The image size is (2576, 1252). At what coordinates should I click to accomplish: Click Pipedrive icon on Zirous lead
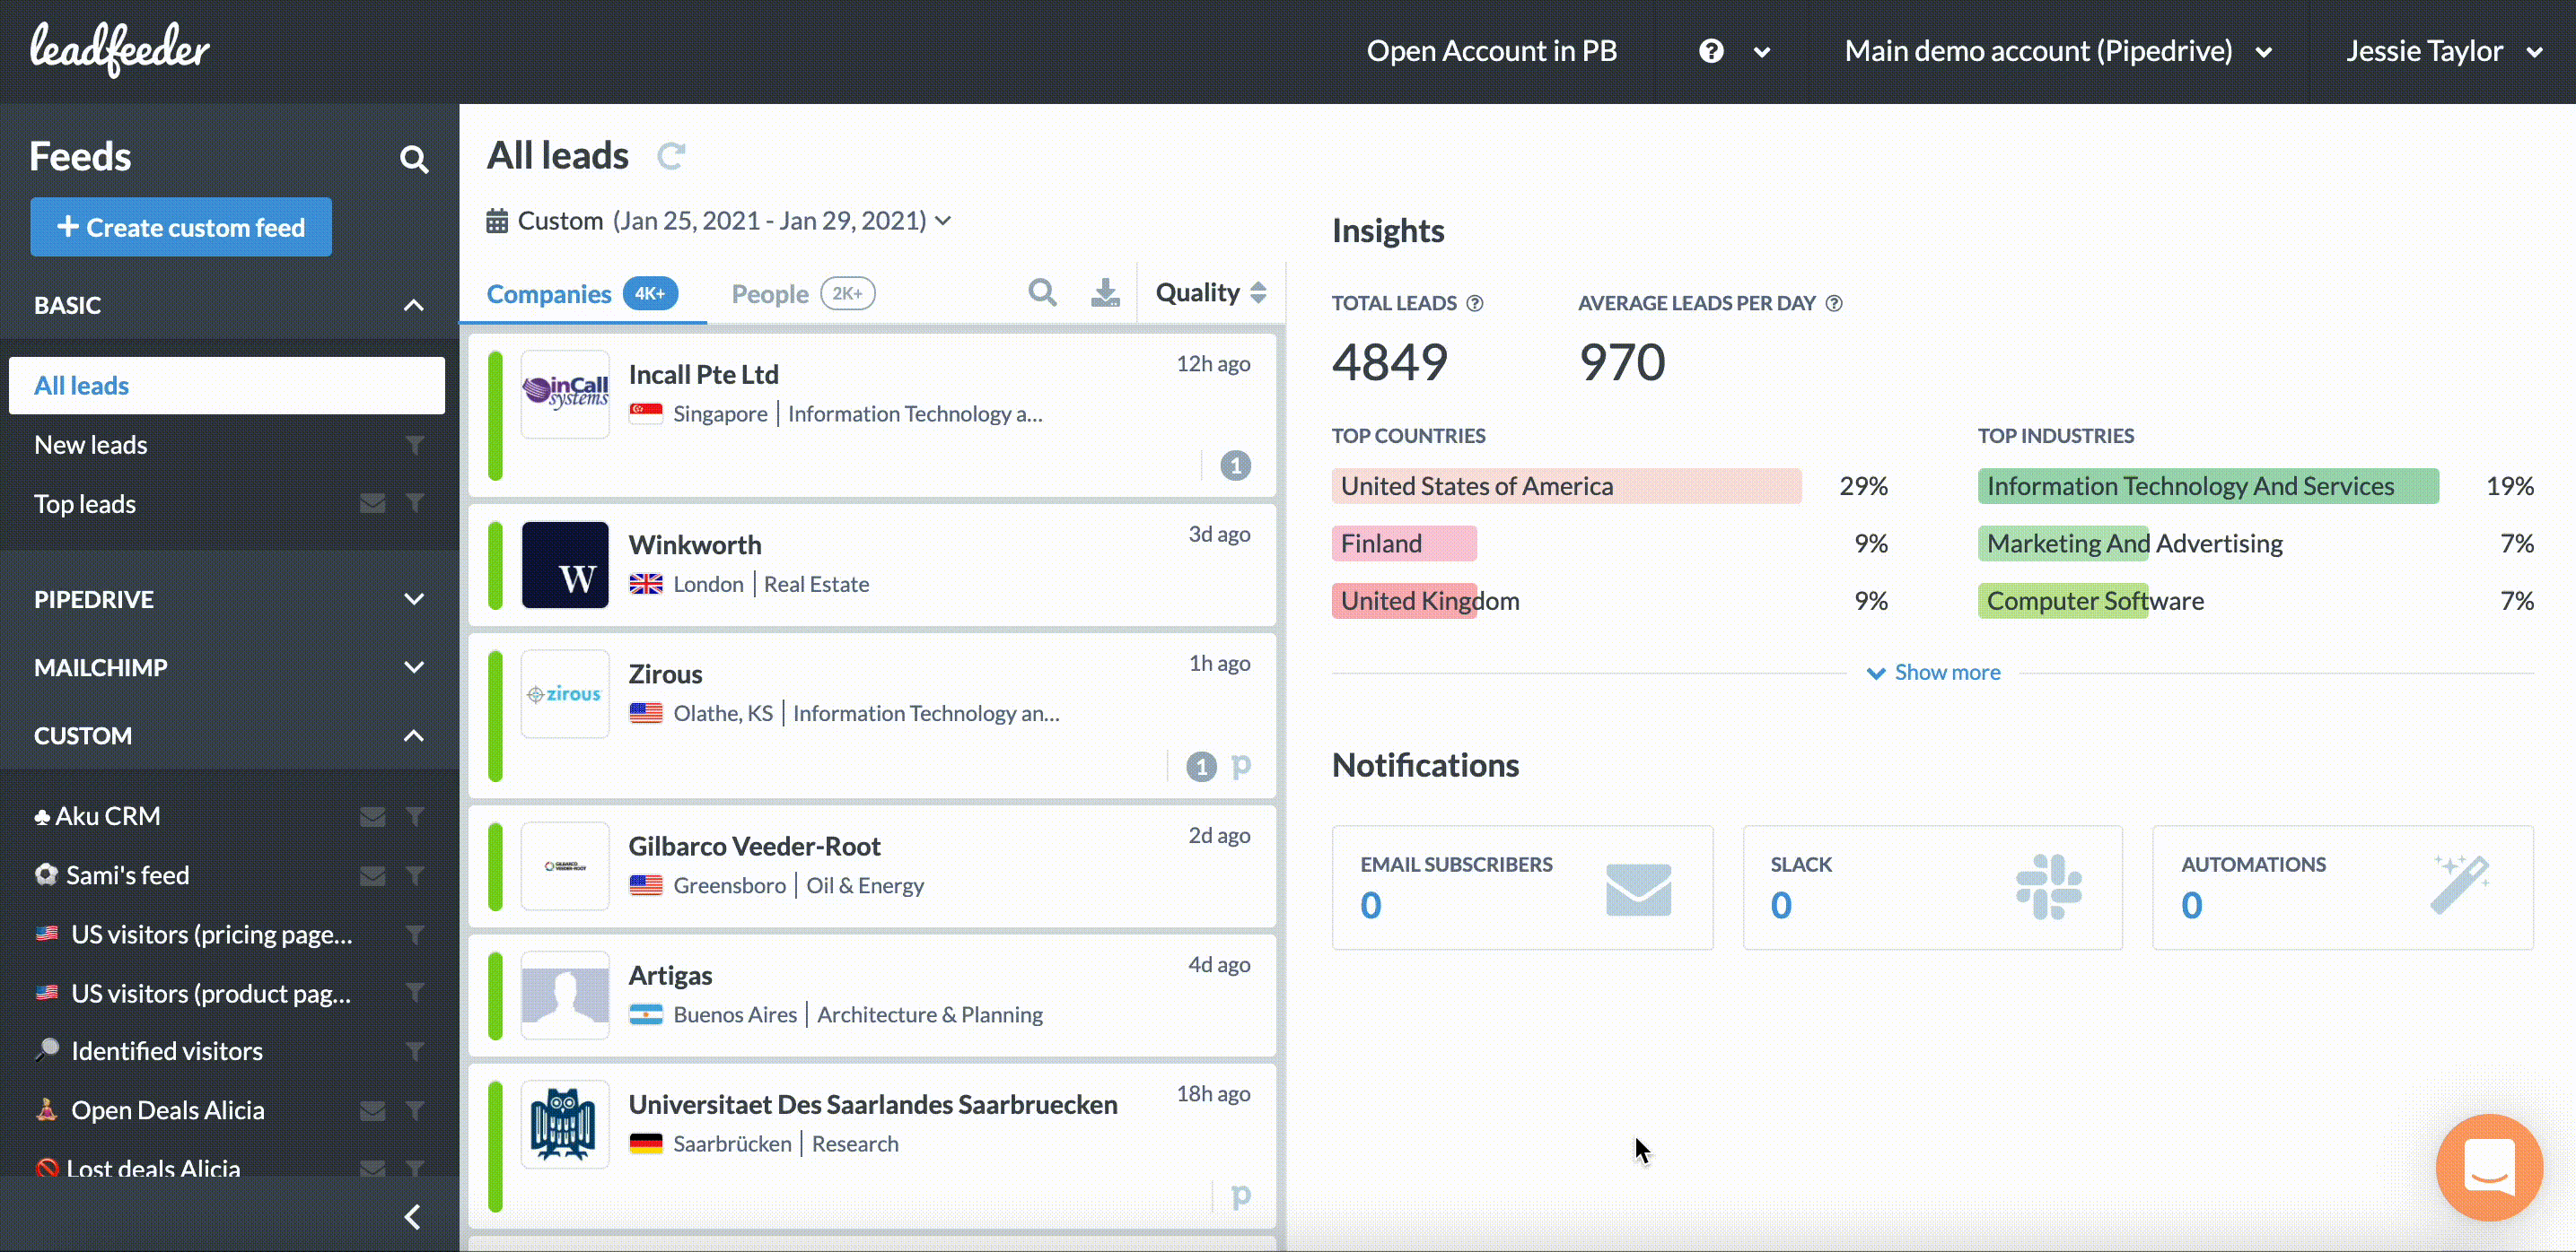click(x=1241, y=767)
